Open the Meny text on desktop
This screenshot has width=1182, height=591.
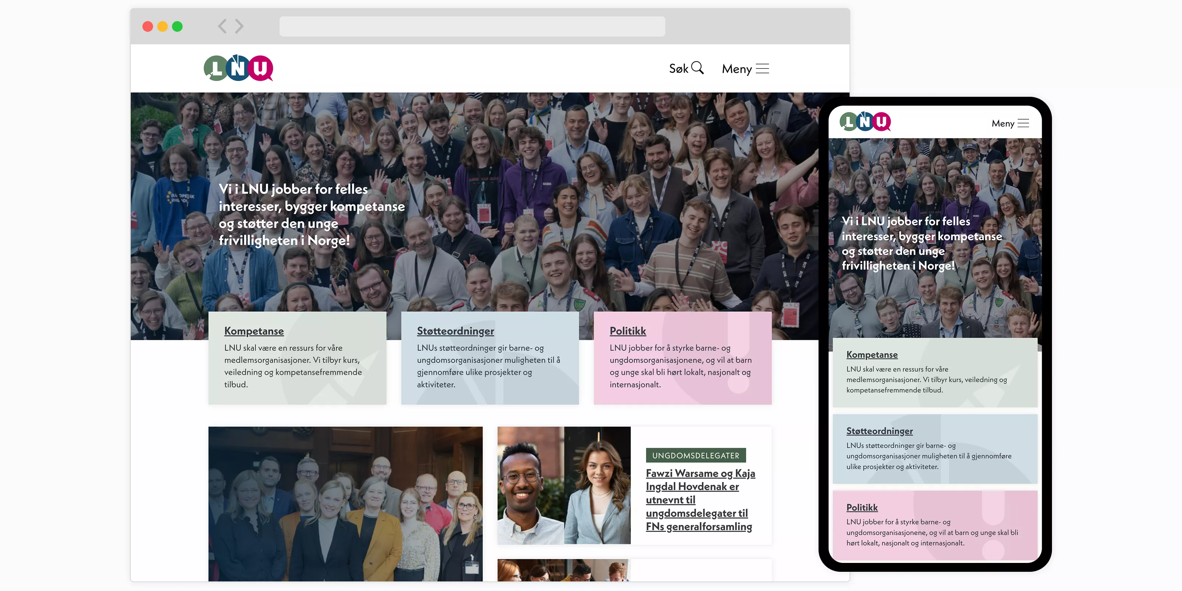(x=737, y=69)
